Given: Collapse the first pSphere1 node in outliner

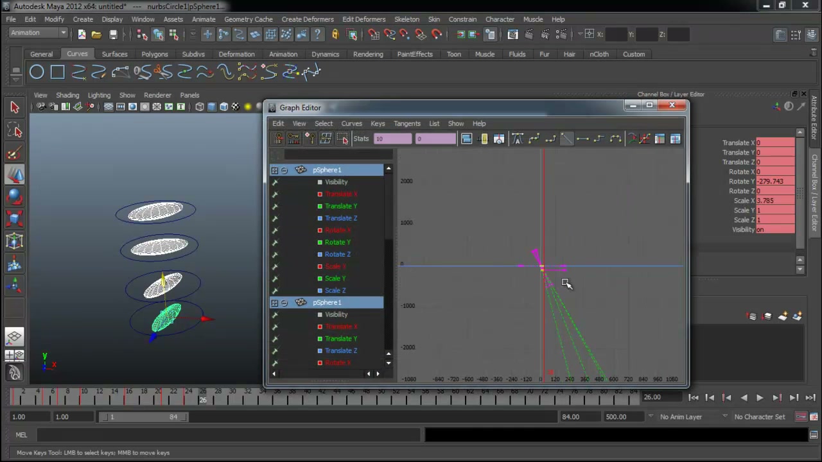Looking at the screenshot, I should [x=284, y=170].
